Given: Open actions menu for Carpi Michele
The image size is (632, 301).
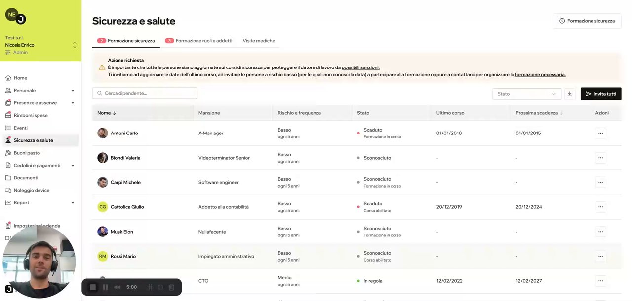Looking at the screenshot, I should tap(600, 182).
